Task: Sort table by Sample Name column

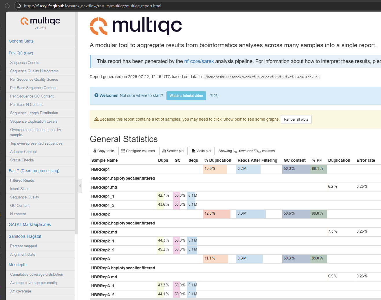Action: [105, 160]
